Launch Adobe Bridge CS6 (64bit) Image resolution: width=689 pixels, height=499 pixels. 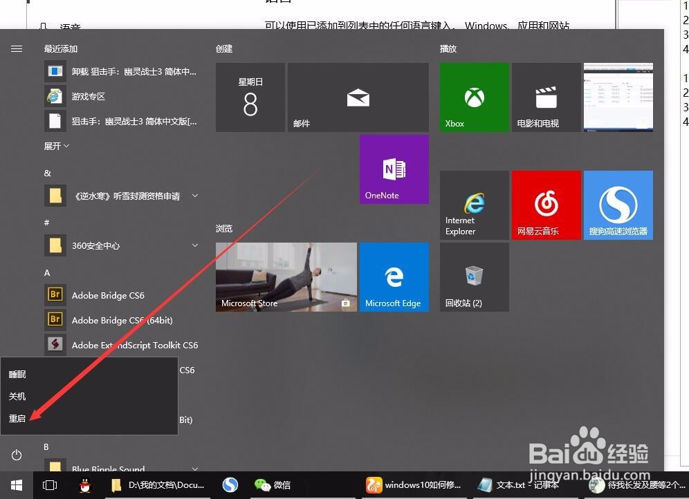(122, 320)
